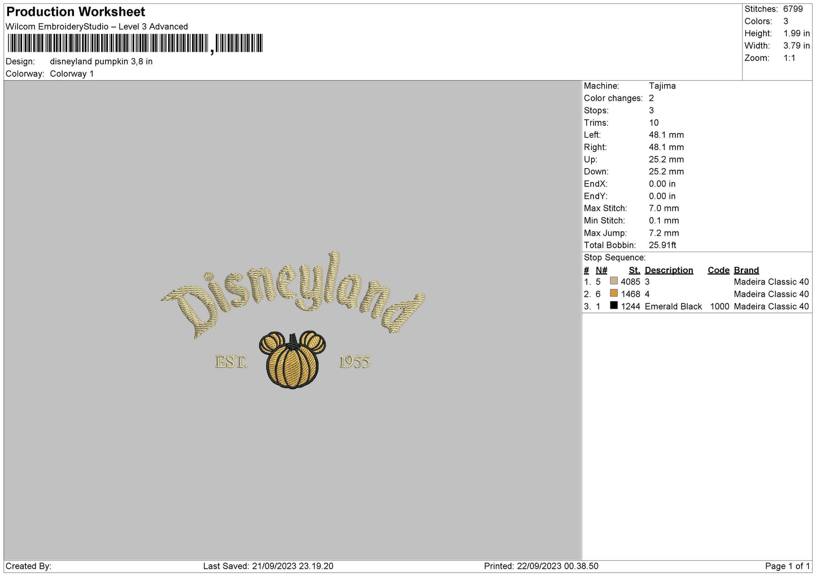Click the Brand column header

(x=746, y=270)
